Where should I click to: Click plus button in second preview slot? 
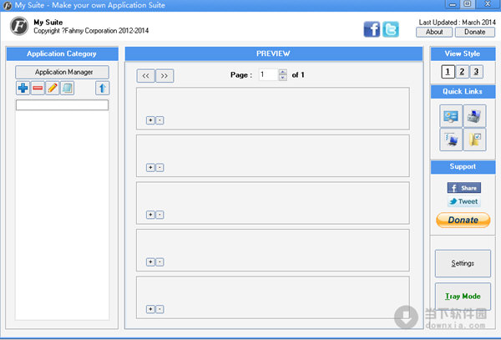pyautogui.click(x=150, y=167)
